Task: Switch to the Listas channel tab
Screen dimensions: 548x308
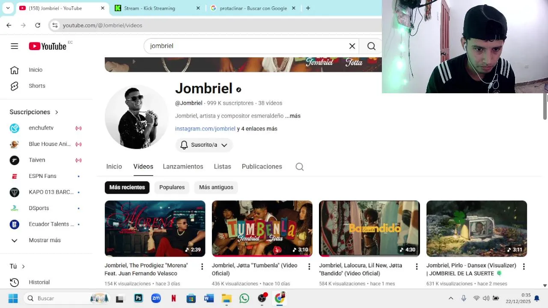Action: [x=223, y=167]
